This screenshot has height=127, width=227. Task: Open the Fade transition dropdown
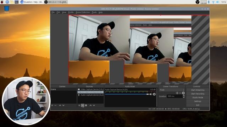[172, 90]
